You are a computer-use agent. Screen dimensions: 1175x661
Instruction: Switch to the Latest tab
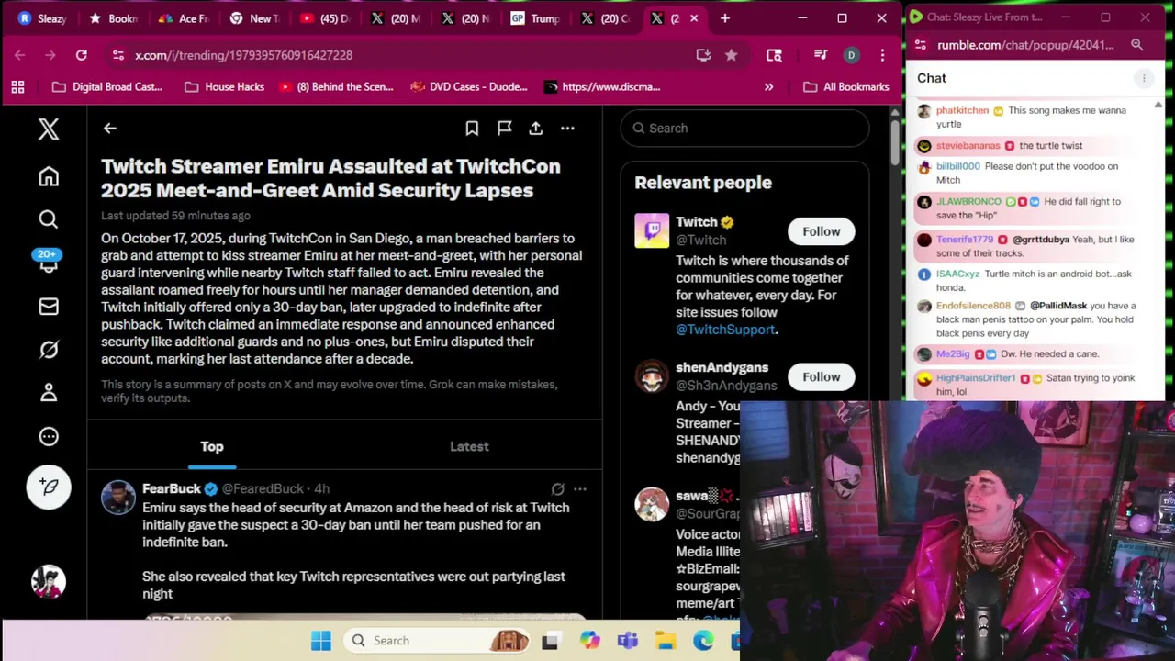point(469,446)
